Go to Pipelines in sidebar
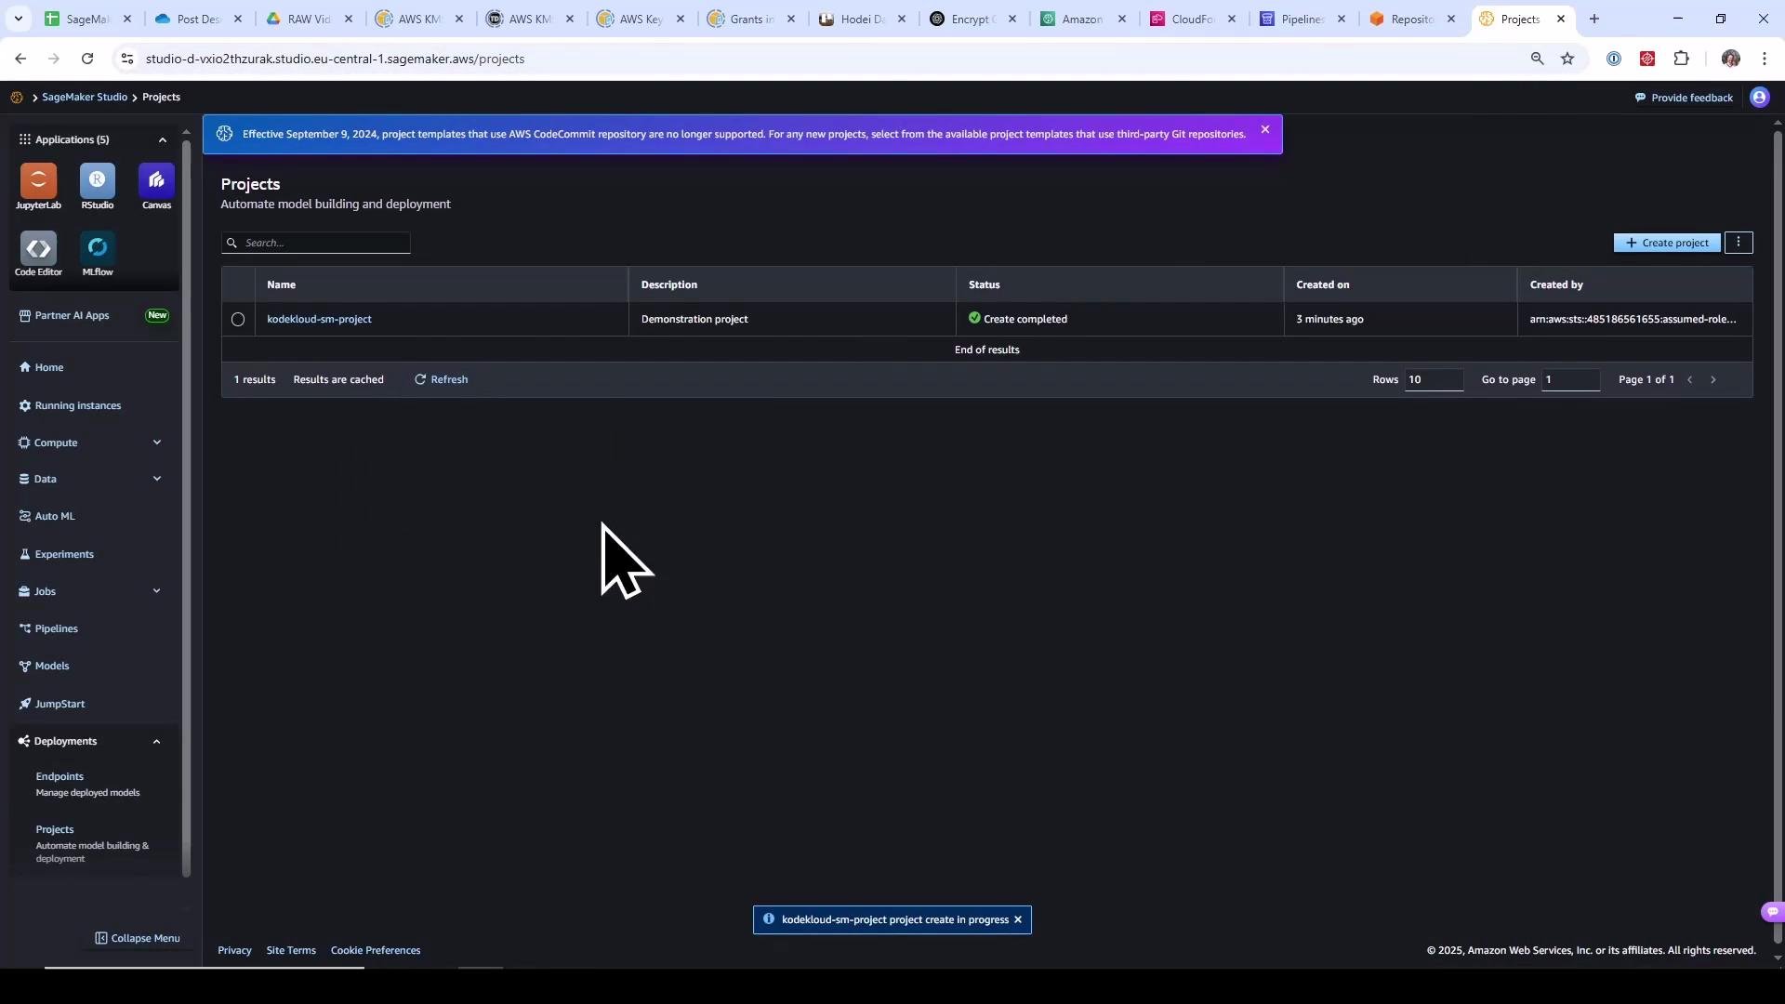 click(48, 628)
